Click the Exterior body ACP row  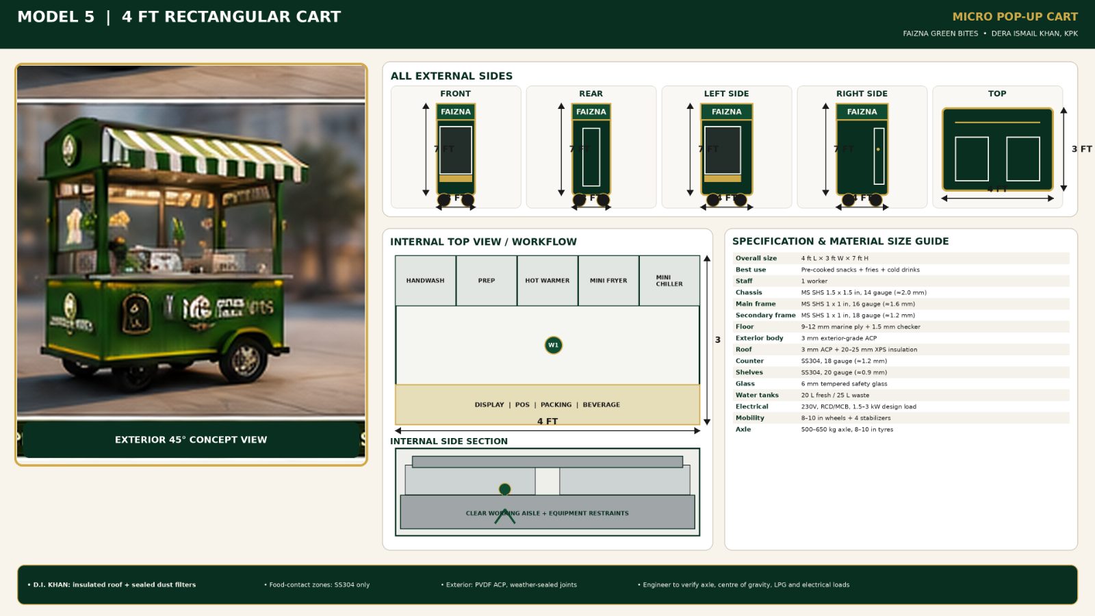[901, 338]
